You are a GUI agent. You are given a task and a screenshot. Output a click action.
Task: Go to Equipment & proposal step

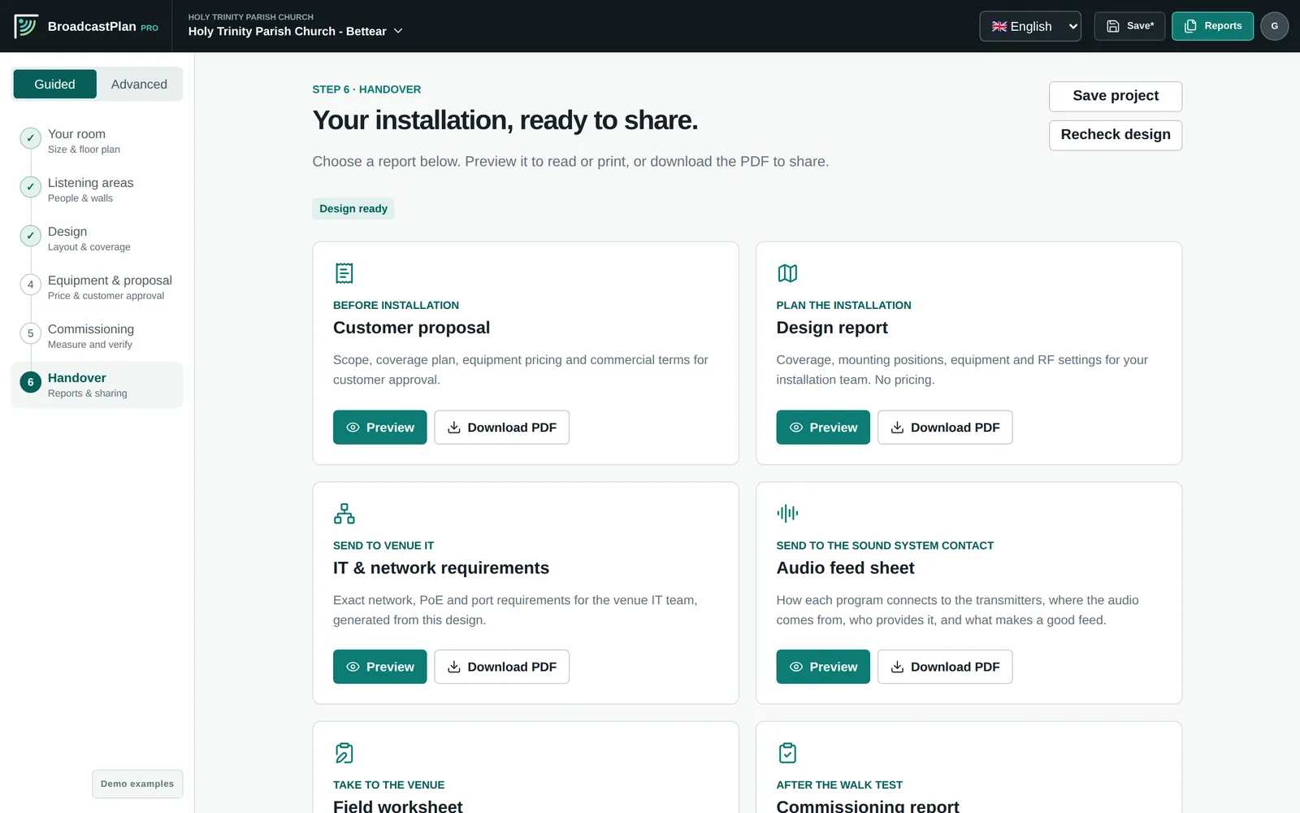pyautogui.click(x=97, y=287)
